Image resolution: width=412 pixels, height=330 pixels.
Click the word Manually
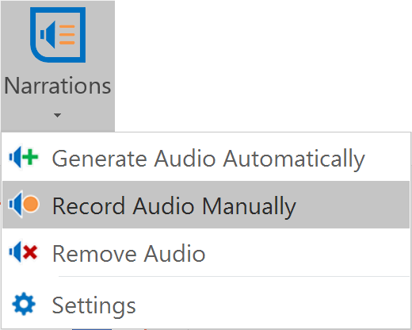point(249,207)
